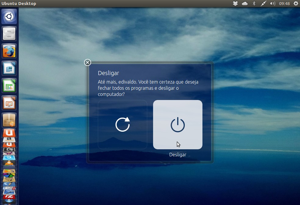300x205 pixels.
Task: Open the Bluetooth indicator menu
Action: pos(254,3)
